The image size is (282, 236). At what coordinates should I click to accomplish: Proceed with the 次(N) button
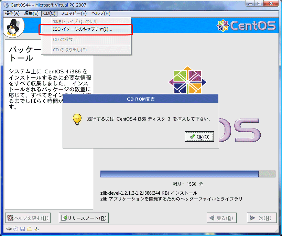click(x=262, y=218)
